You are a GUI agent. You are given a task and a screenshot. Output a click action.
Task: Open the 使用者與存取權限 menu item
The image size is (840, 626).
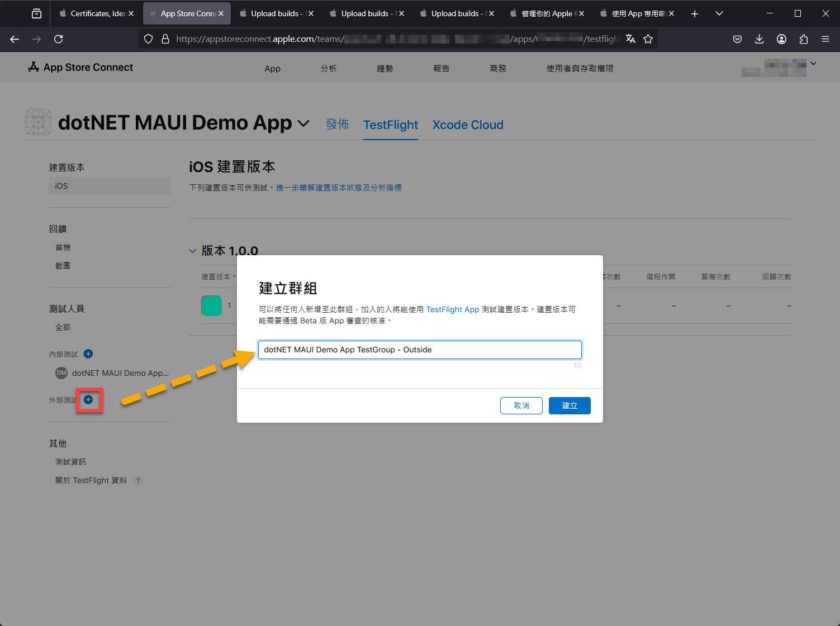[x=580, y=68]
